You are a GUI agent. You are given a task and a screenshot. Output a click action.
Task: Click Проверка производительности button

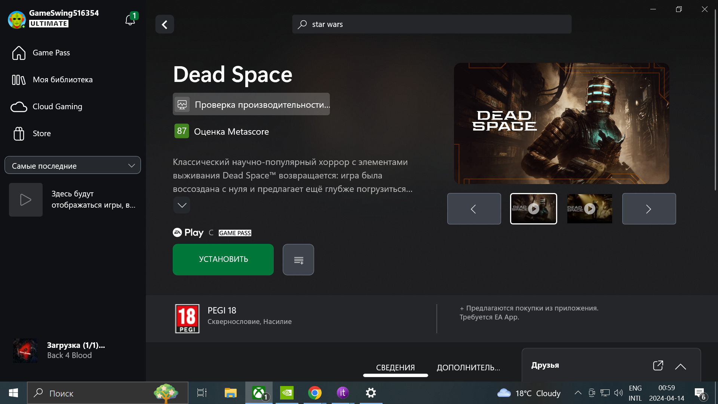click(251, 104)
